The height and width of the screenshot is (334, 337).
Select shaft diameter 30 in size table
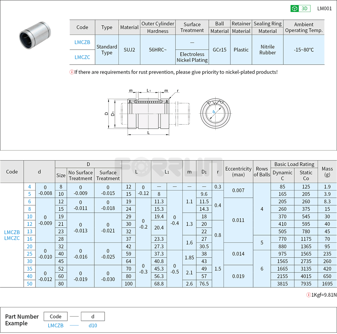pos(29,261)
